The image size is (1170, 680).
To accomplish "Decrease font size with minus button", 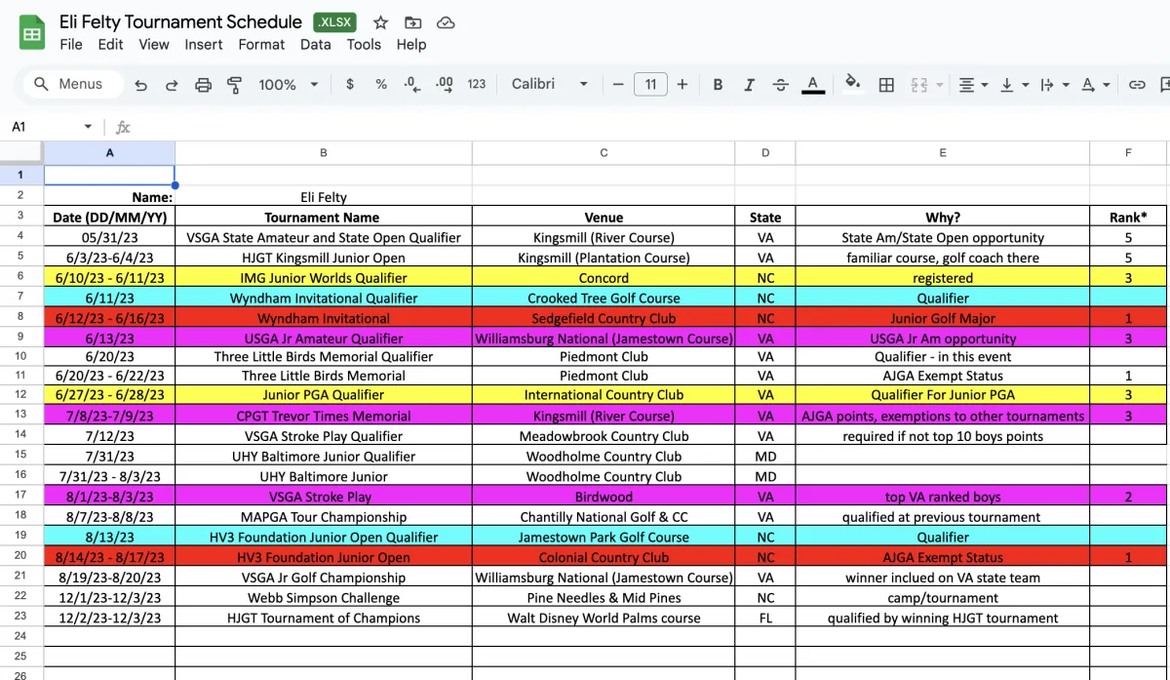I will coord(618,85).
